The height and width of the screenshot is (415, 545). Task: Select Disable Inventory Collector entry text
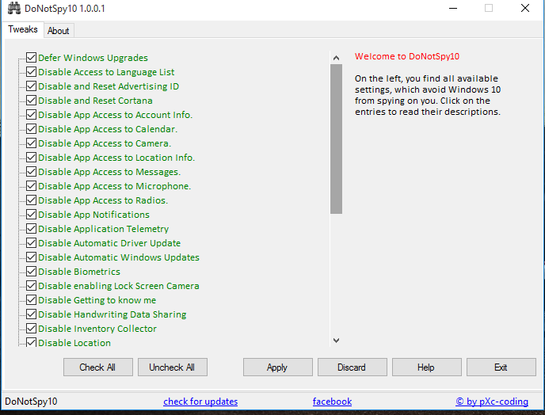[x=97, y=329]
